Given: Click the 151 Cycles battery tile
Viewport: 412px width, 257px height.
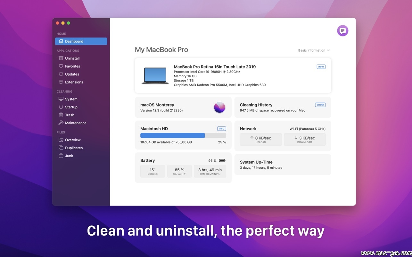Looking at the screenshot, I should click(x=152, y=171).
